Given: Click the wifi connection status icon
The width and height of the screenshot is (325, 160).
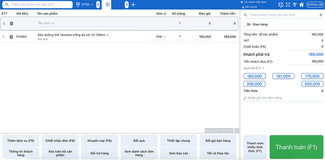Looking at the screenshot, I should 295,5.
